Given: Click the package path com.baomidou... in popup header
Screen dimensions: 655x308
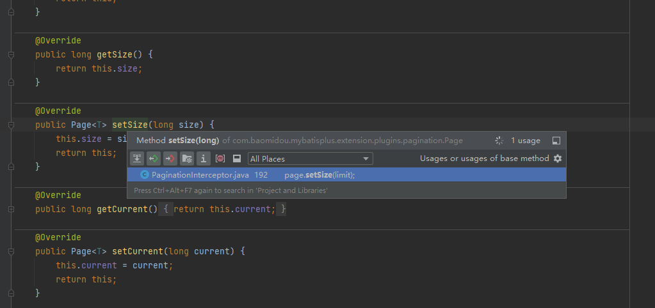Looking at the screenshot, I should point(343,141).
